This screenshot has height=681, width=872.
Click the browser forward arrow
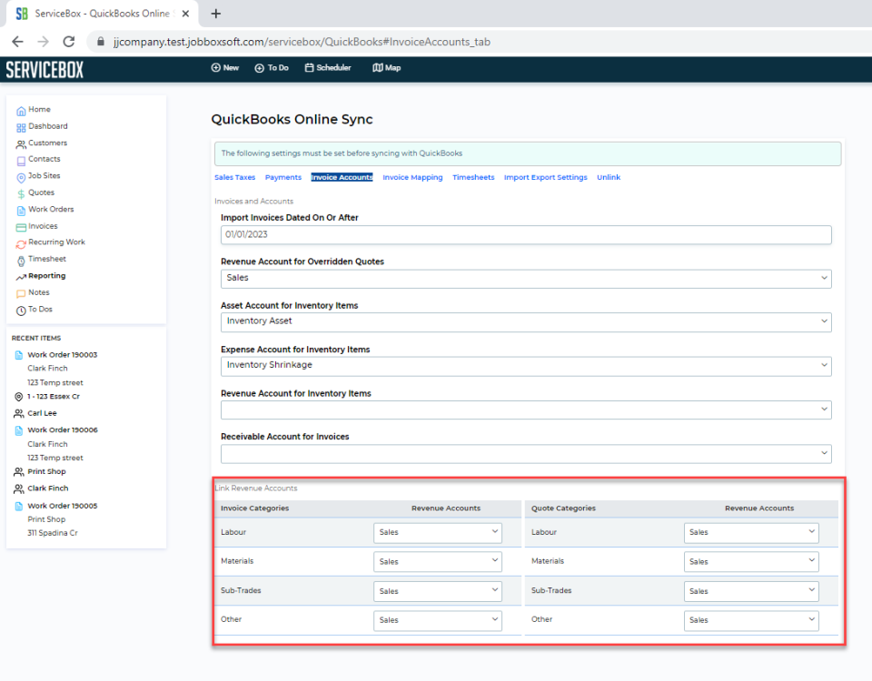click(44, 42)
